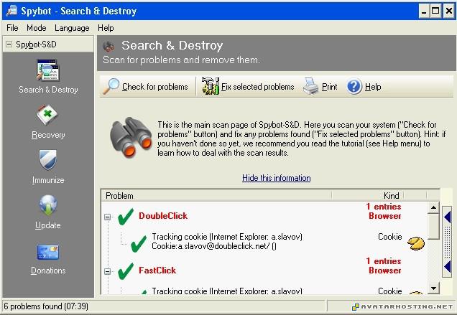Screen dimensions: 457x315
Task: Click the Fix selected problems tools icon
Action: point(211,86)
